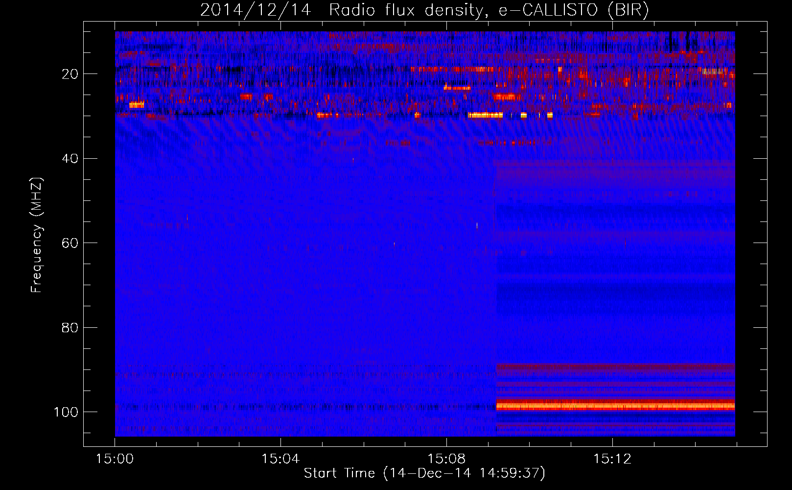This screenshot has height=490, width=792.
Task: Click the '15:00' time tick label
Action: tap(115, 459)
